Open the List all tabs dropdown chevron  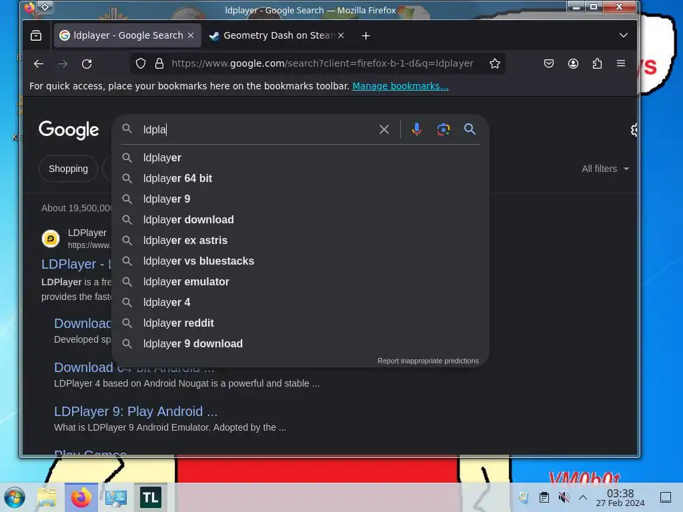click(624, 35)
